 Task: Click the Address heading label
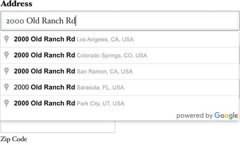pos(16,3)
